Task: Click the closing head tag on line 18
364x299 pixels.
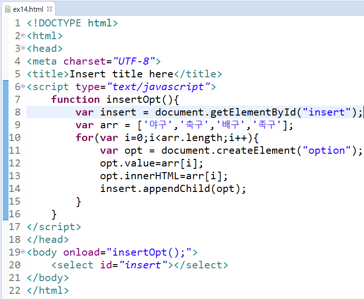Action: point(48,240)
